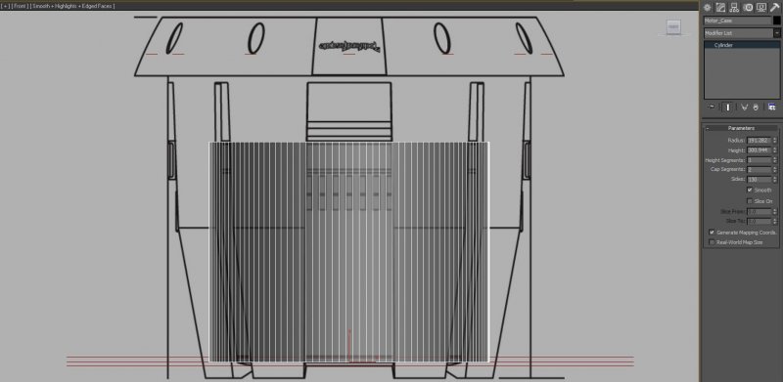Open the Create command panel tab
Image resolution: width=783 pixels, height=382 pixels.
[x=707, y=7]
